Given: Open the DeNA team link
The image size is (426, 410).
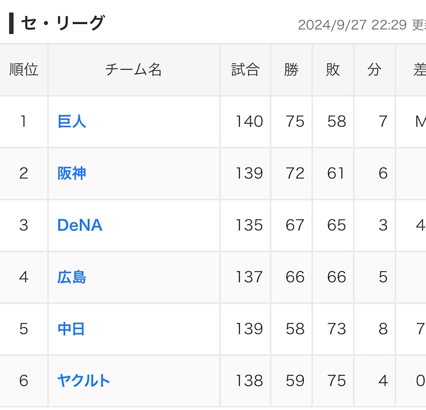Looking at the screenshot, I should (80, 225).
